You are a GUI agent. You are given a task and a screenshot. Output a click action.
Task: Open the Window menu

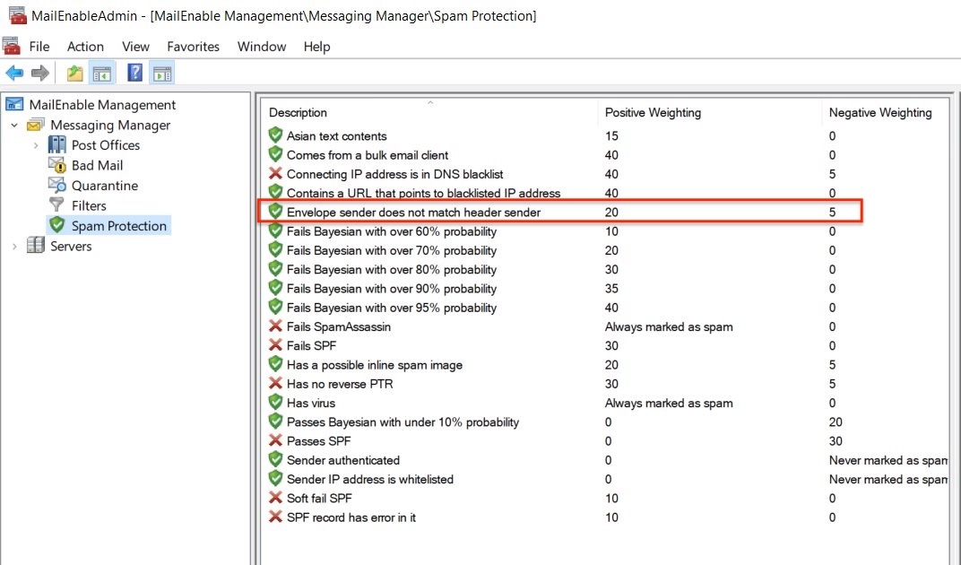tap(262, 47)
